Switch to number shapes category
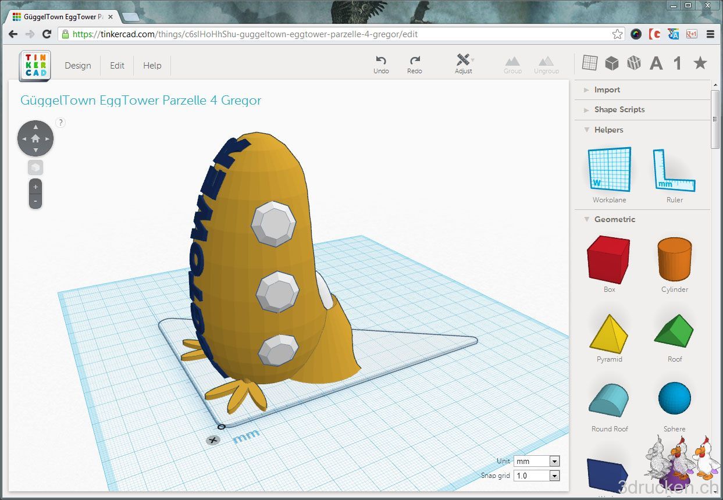This screenshot has width=723, height=500. [678, 63]
